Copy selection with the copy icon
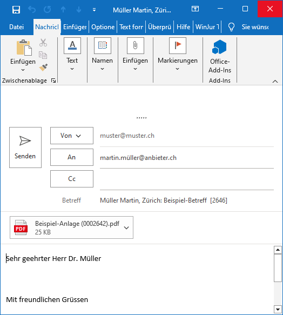The width and height of the screenshot is (283, 315). tap(43, 55)
